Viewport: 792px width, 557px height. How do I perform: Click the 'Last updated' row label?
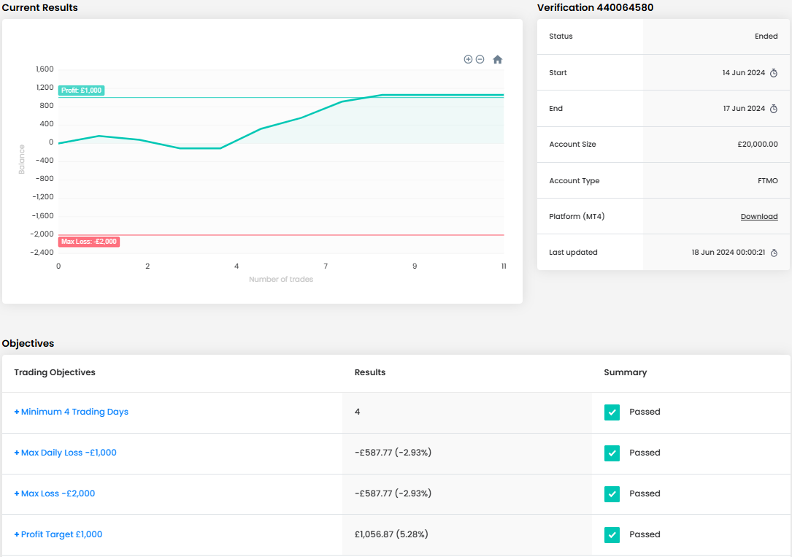[x=573, y=253]
